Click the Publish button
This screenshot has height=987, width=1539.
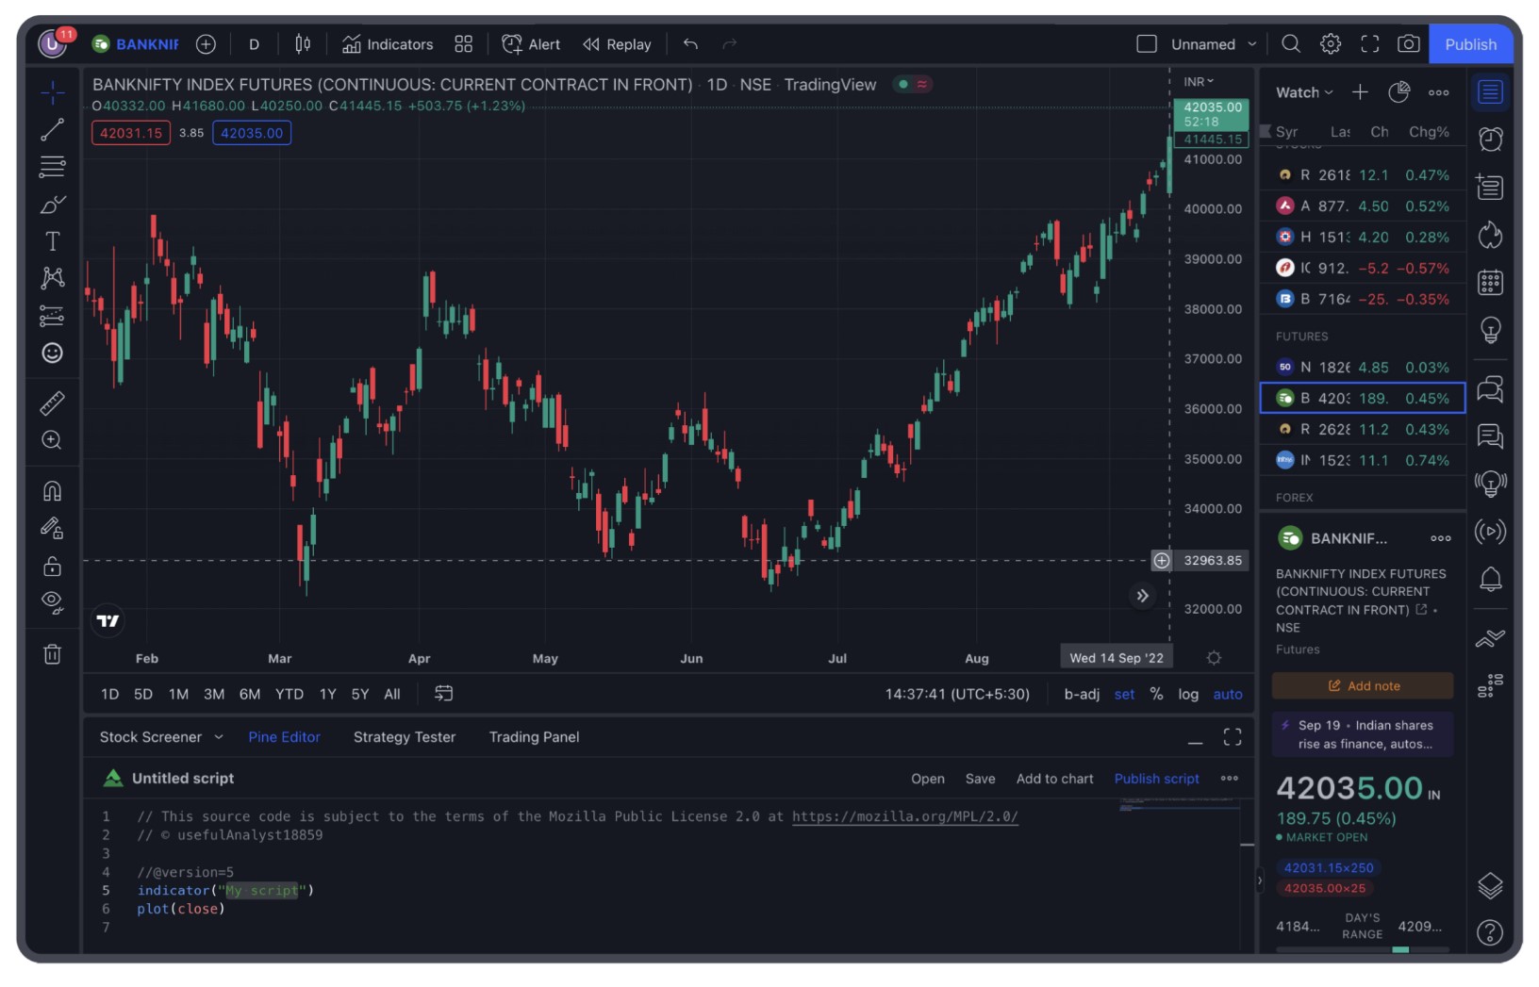1470,44
